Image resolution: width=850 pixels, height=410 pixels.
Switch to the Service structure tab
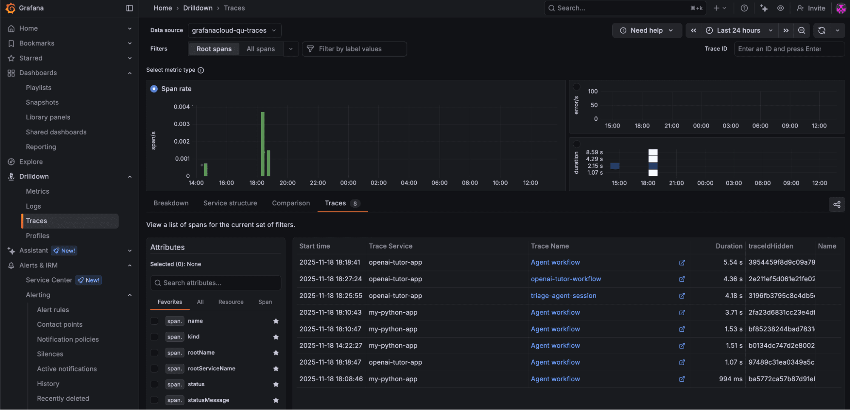coord(230,203)
